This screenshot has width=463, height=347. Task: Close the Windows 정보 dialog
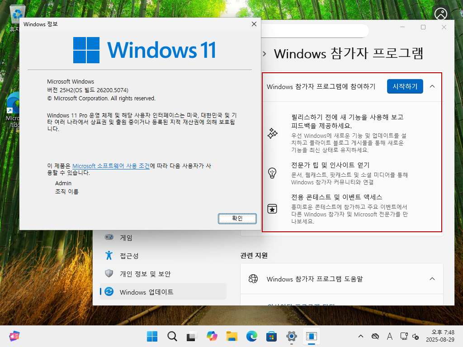click(254, 24)
